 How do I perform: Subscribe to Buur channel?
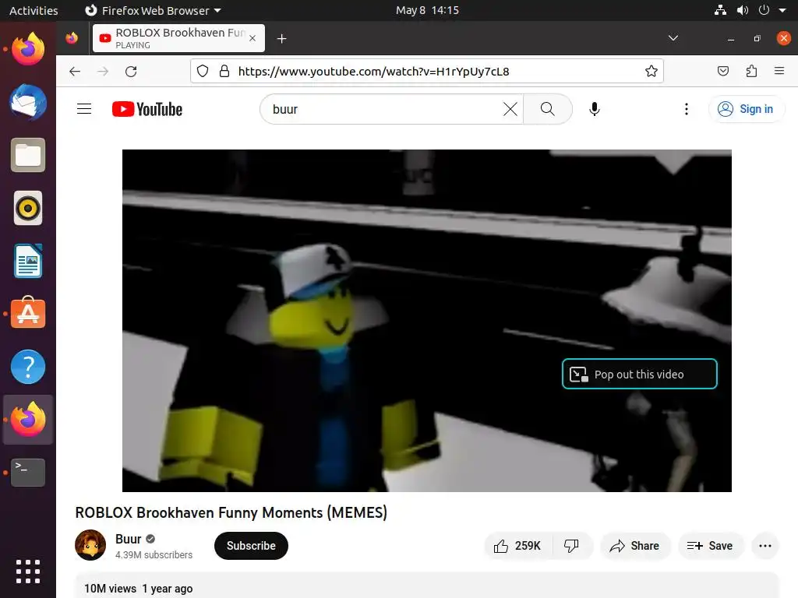pyautogui.click(x=251, y=546)
